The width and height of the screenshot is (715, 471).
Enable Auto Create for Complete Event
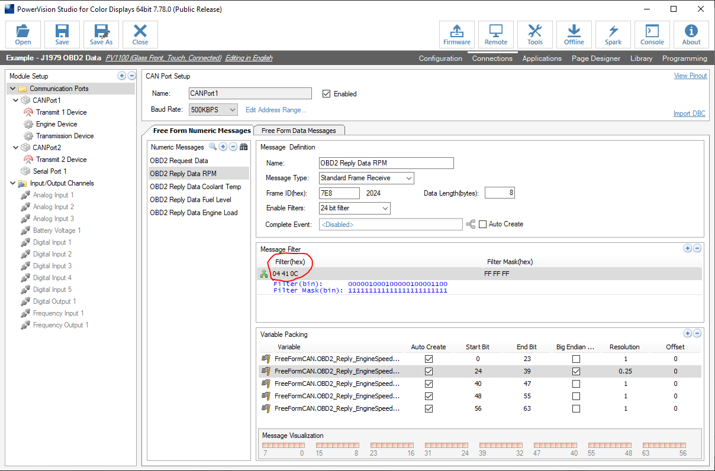482,224
